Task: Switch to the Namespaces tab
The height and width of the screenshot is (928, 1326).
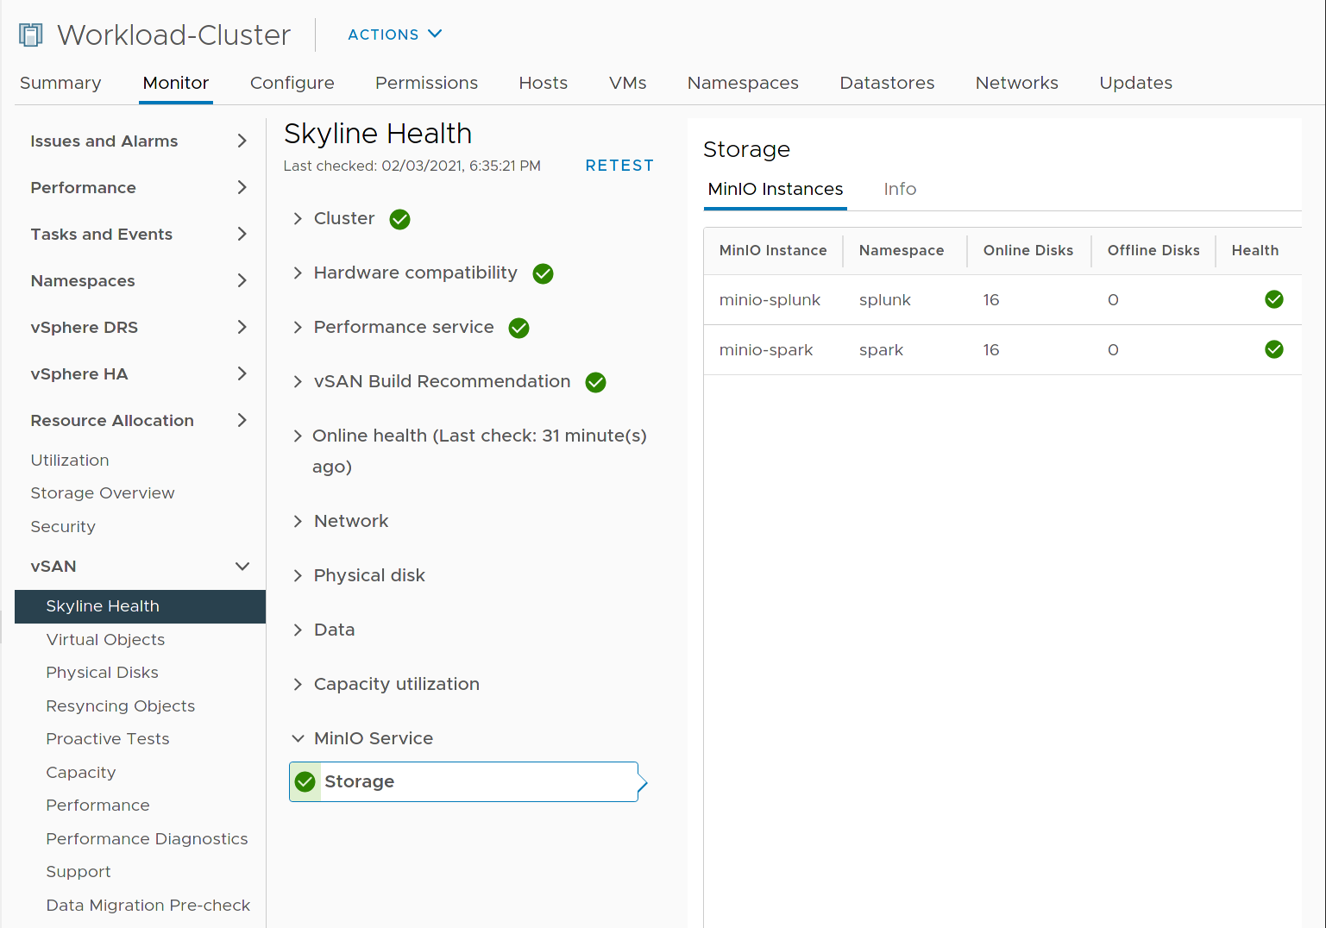Action: coord(742,83)
